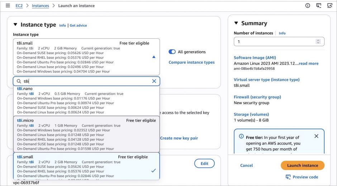337x186 pixels.
Task: Select the t8i.nano option
Action: [86, 101]
